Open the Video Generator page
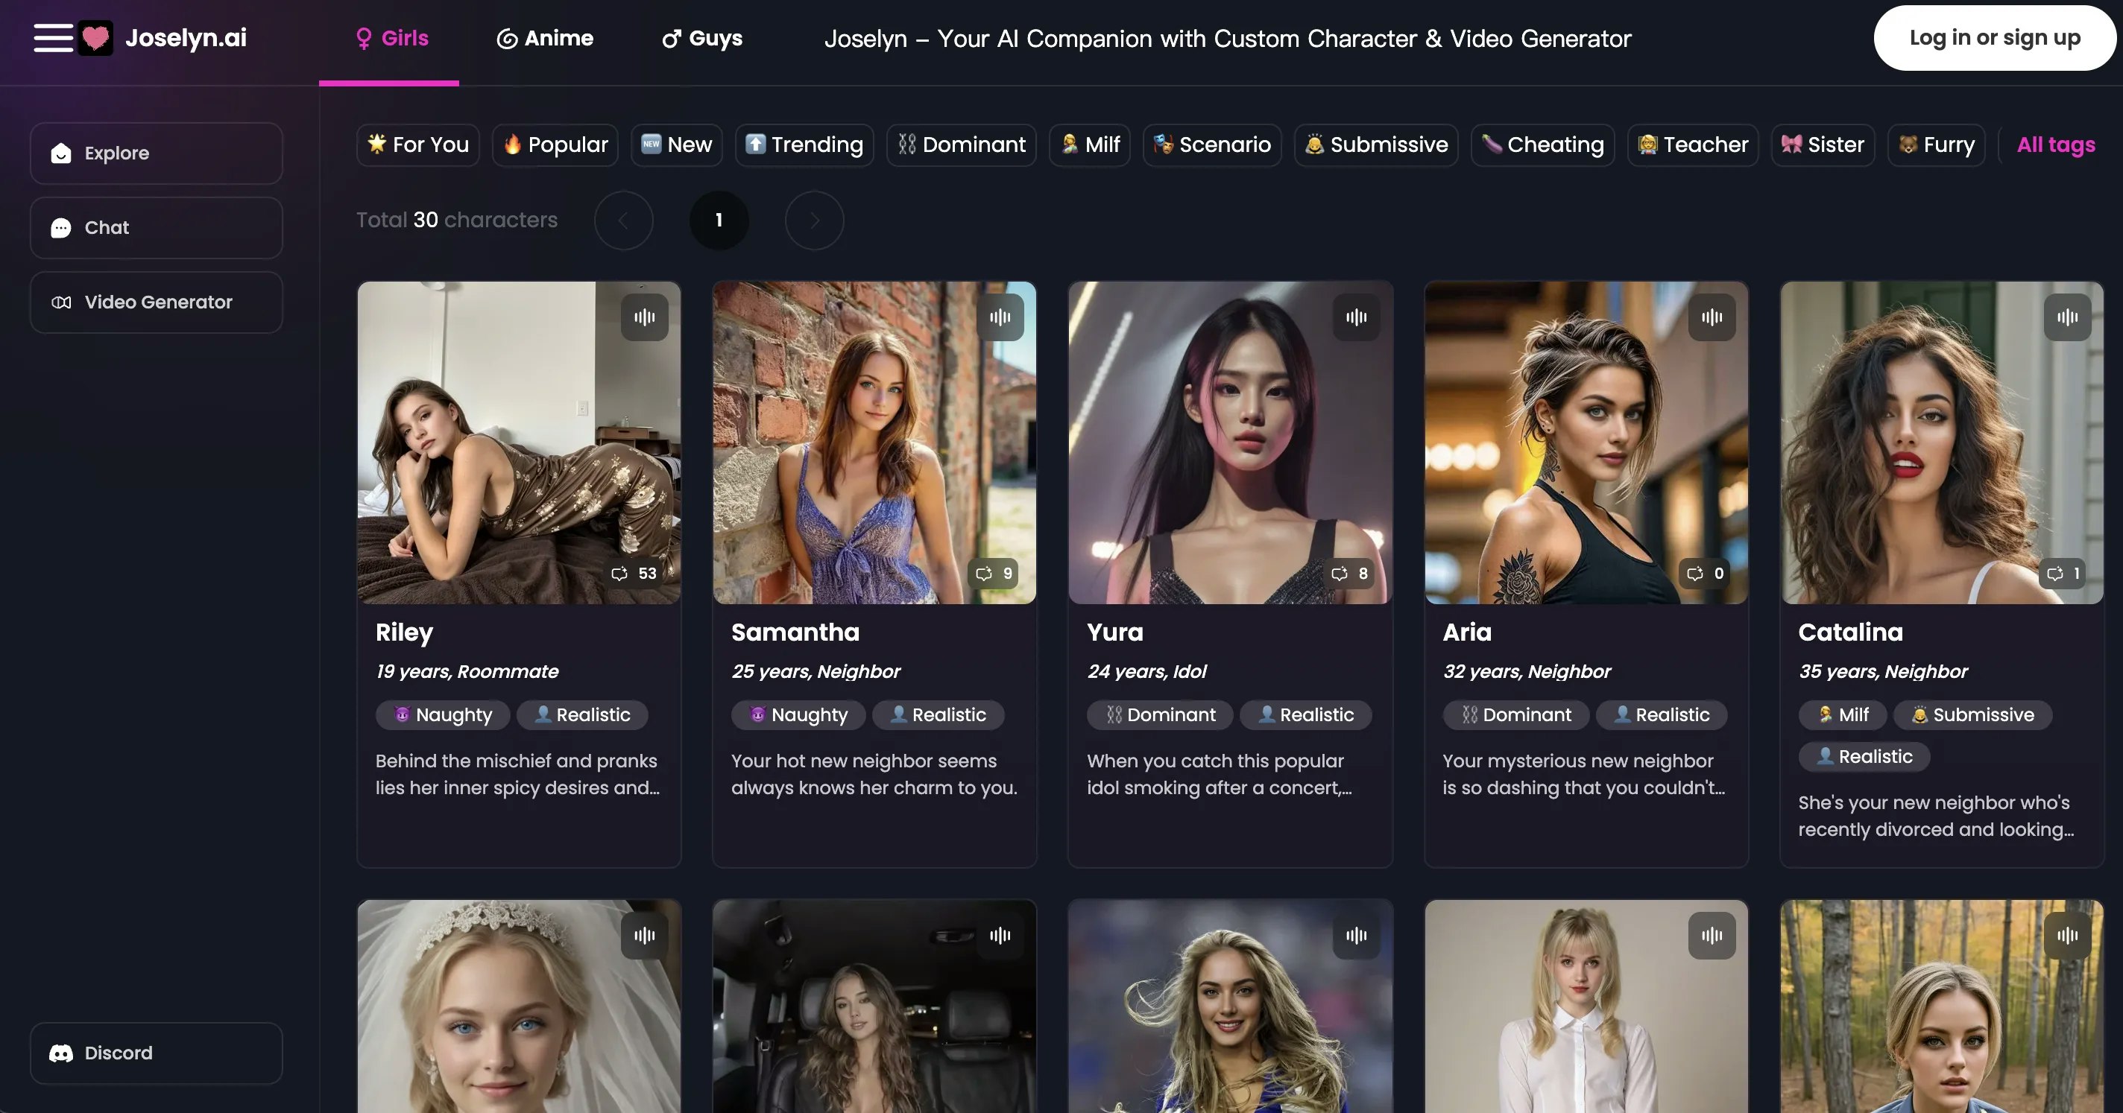Image resolution: width=2123 pixels, height=1113 pixels. tap(157, 302)
